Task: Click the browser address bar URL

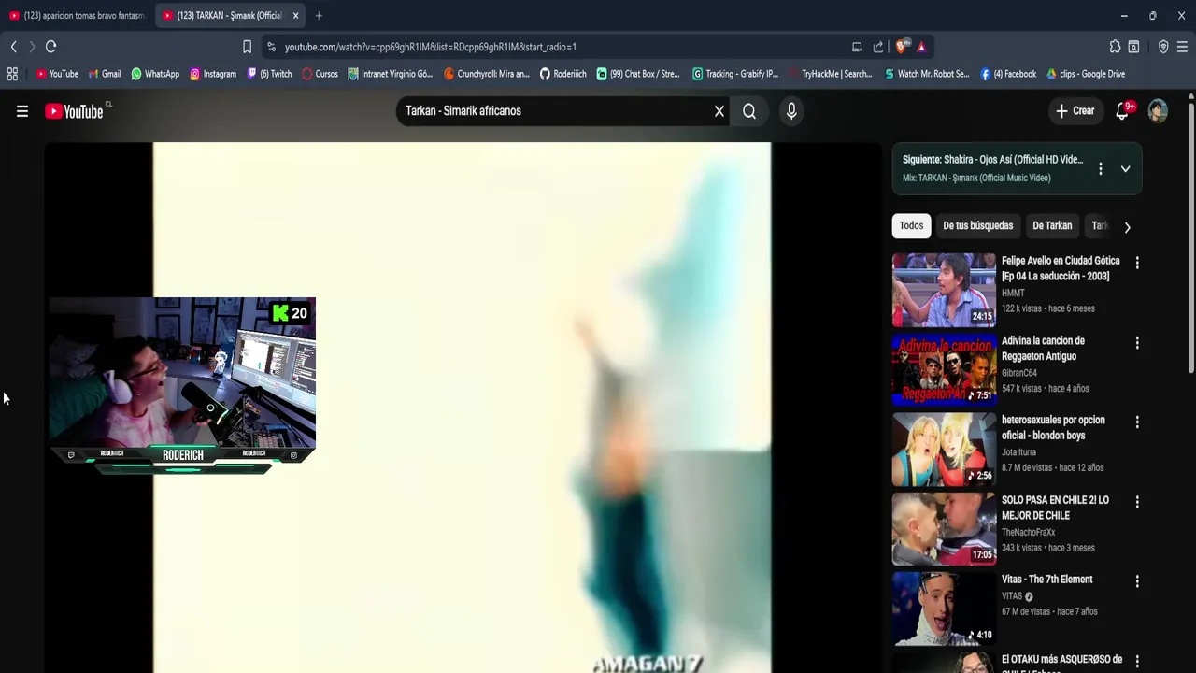Action: click(x=430, y=47)
